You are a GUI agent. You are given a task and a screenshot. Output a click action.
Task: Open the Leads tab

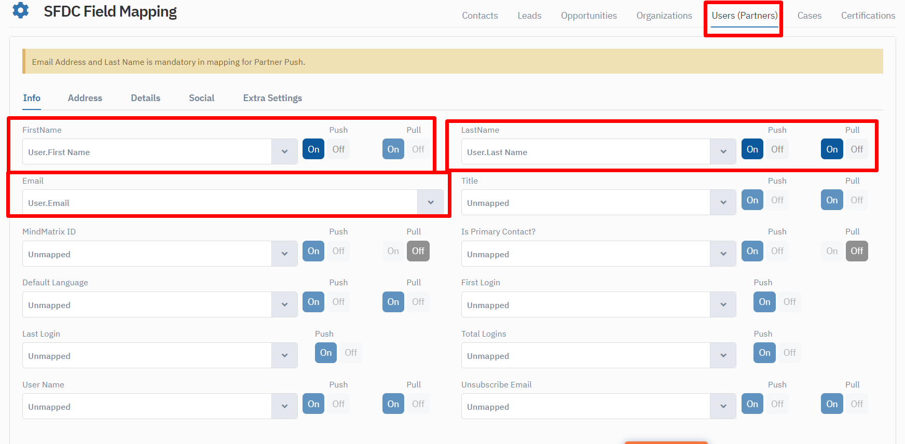[529, 16]
